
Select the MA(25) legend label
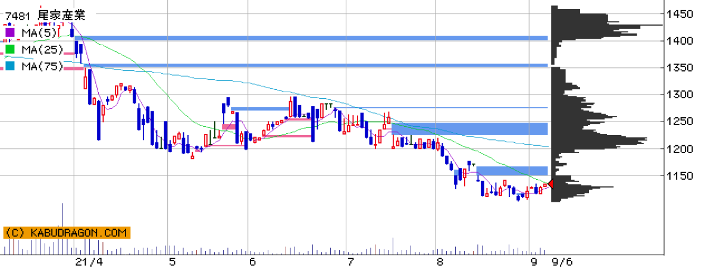click(x=42, y=49)
